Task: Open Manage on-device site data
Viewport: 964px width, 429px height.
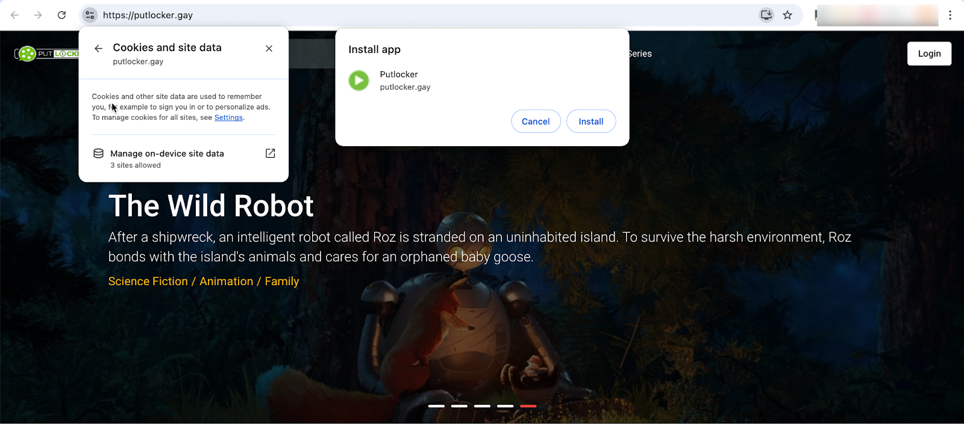Action: pyautogui.click(x=184, y=159)
